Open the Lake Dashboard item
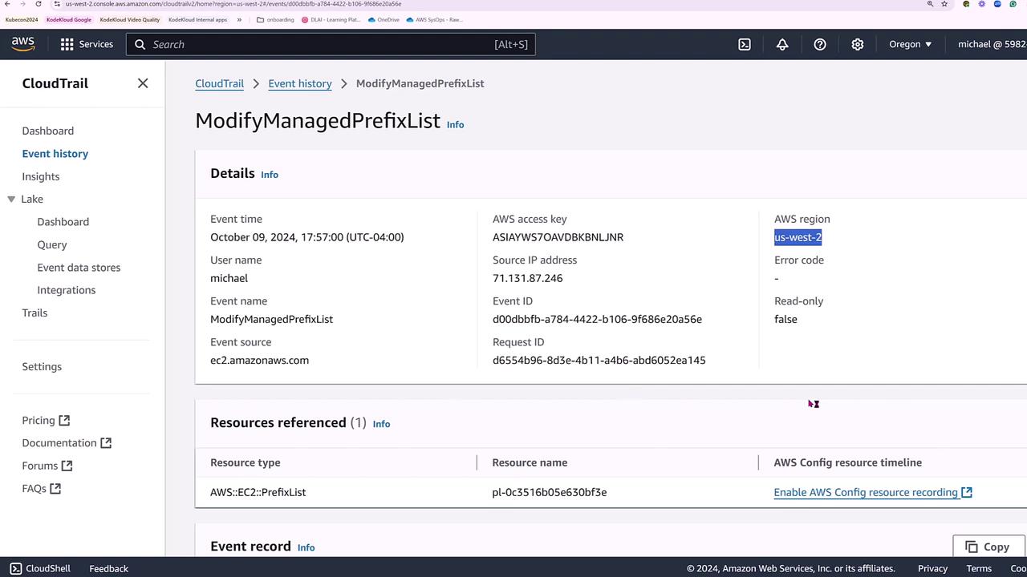This screenshot has height=577, width=1027. (x=63, y=222)
